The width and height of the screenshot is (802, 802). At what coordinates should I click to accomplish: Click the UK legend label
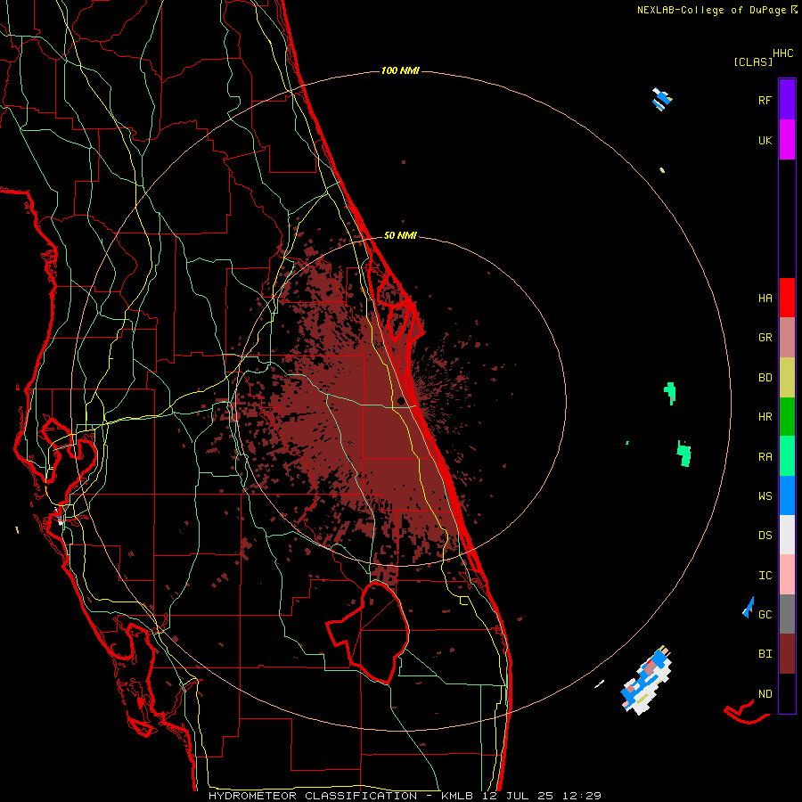click(765, 141)
